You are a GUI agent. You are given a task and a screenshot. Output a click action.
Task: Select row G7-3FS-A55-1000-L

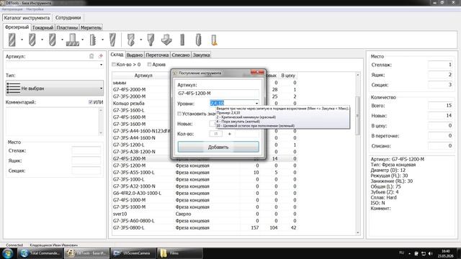(x=205, y=173)
